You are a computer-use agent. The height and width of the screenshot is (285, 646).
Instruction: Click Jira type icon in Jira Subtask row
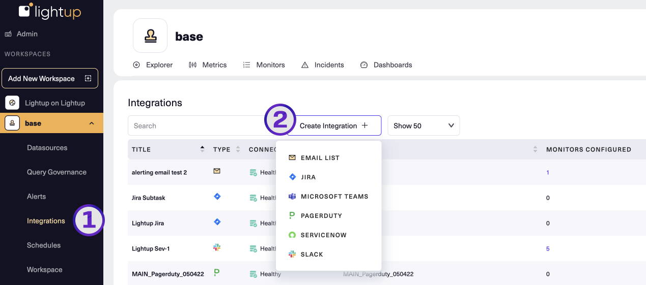(217, 196)
